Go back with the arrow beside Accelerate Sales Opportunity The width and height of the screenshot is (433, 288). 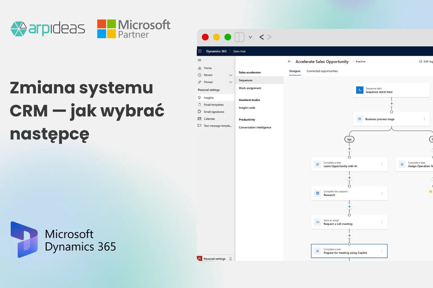[x=290, y=61]
